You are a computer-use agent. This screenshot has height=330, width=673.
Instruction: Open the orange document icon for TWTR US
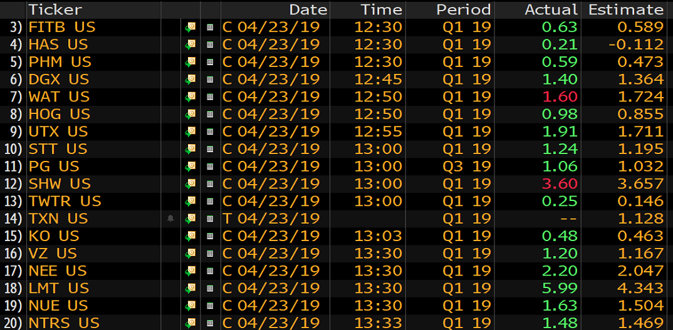click(x=190, y=201)
